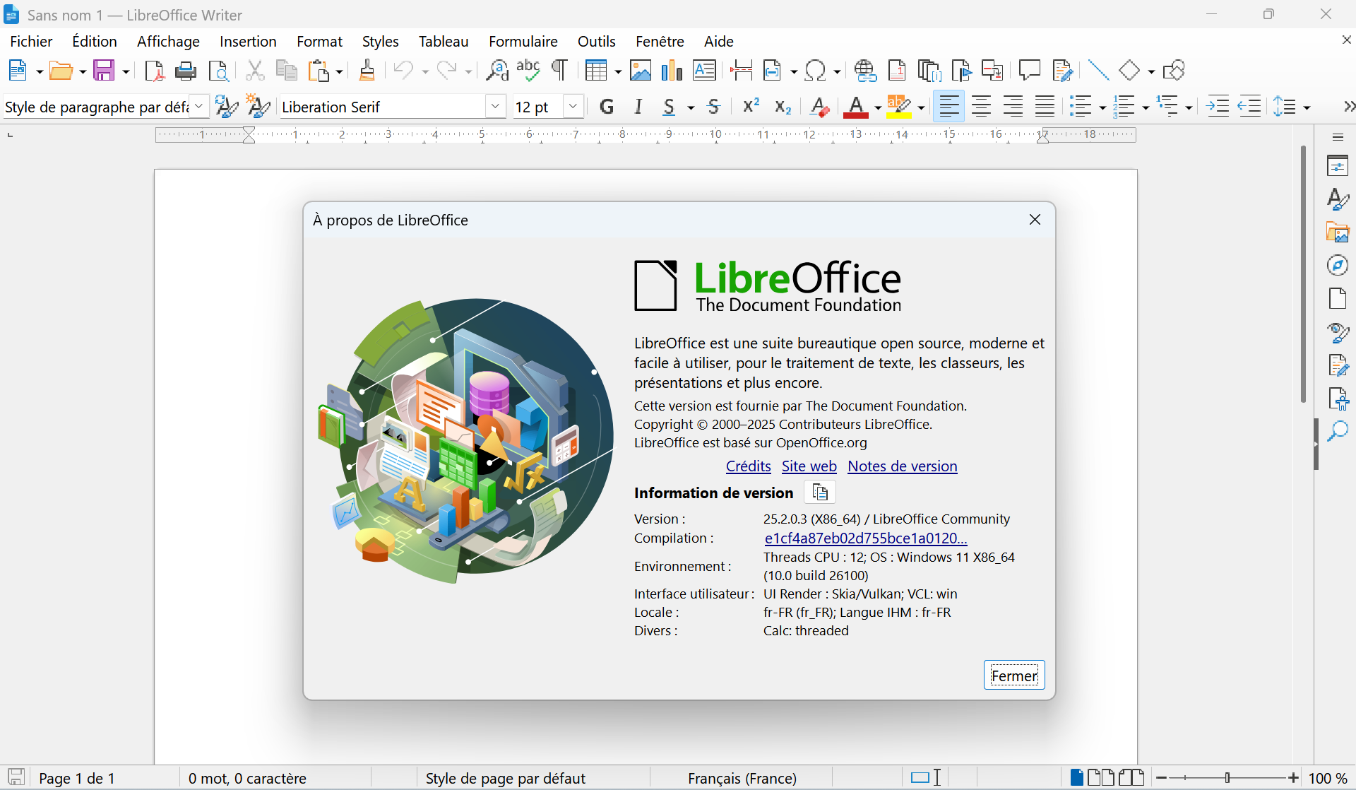This screenshot has height=790, width=1356.
Task: Open sidebar Navigator compass icon
Action: click(x=1338, y=266)
